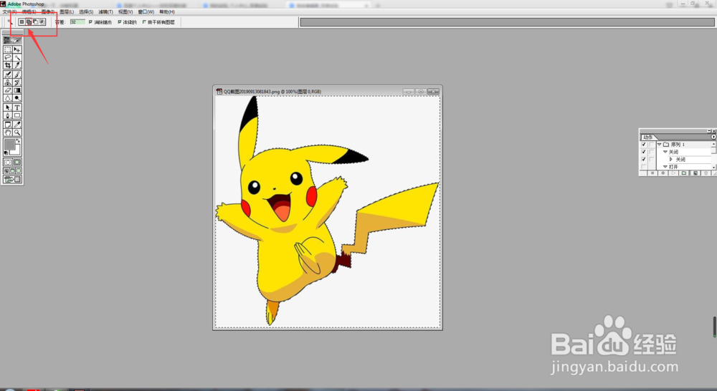This screenshot has height=391, width=717.
Task: Choose the Zoom magnifier tool
Action: click(x=17, y=132)
